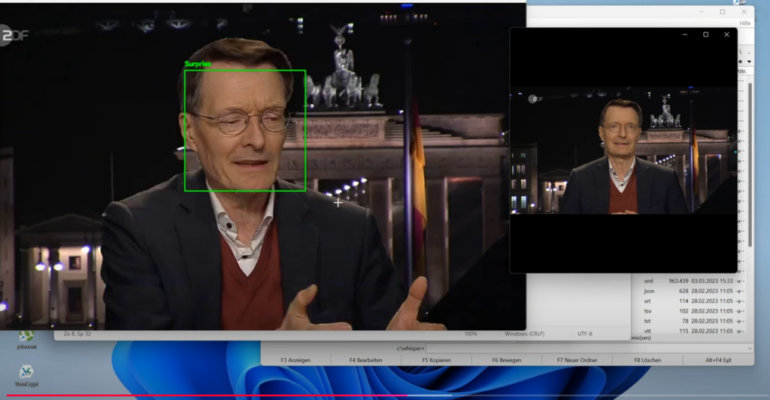Click the UTF-8 encoding status entry

click(x=584, y=334)
